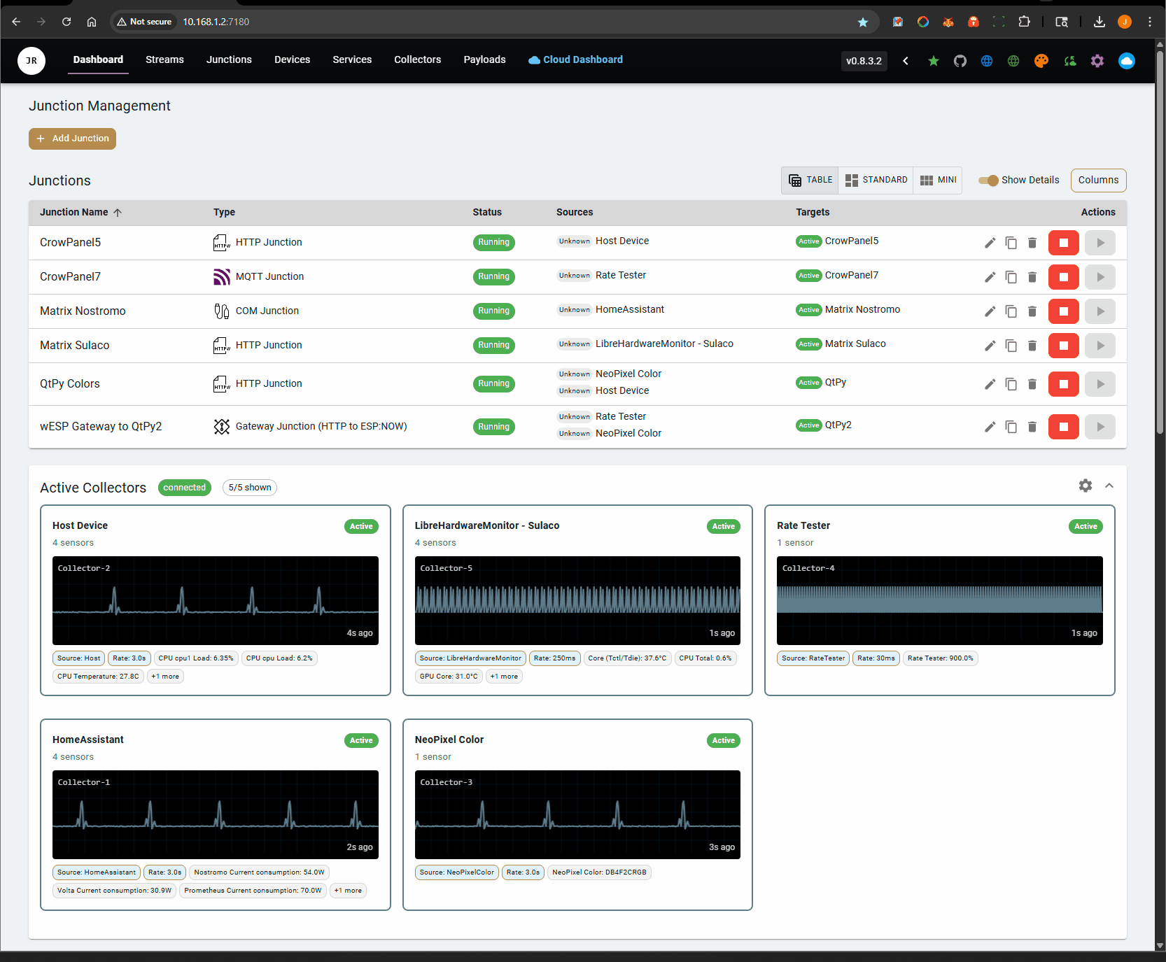Open Collector-4 Rate Tester graph
This screenshot has height=962, width=1166.
[940, 600]
